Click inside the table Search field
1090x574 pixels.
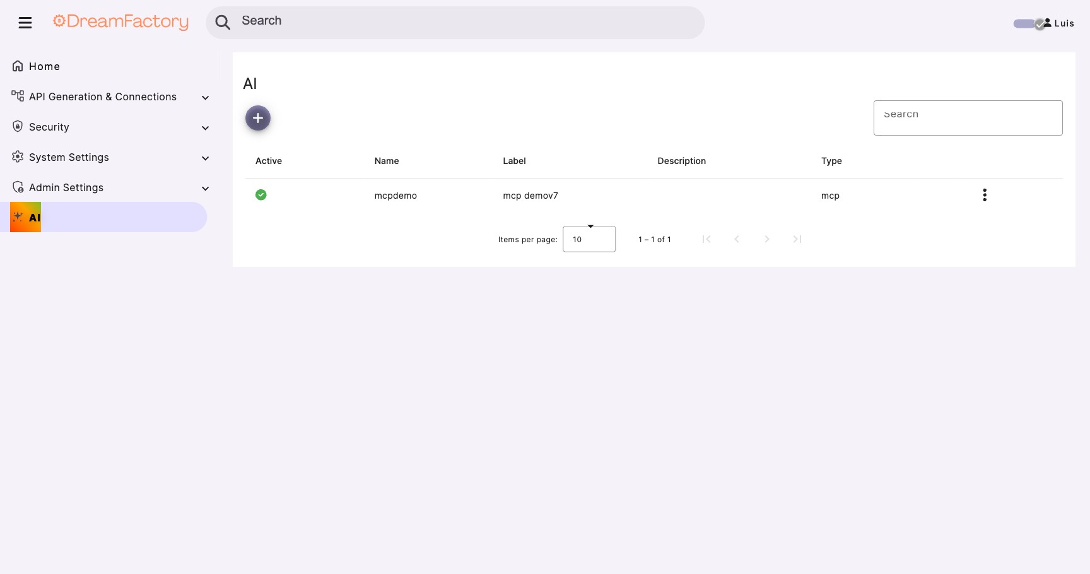click(968, 117)
